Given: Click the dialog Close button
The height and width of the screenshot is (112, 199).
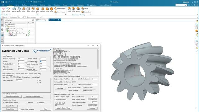Looking at the screenshot, I should pyautogui.click(x=46, y=109).
